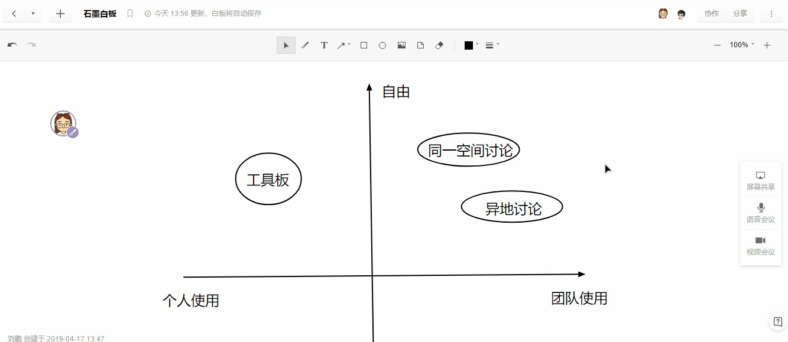Click the 刘鹏 创建于 2019-04-17 footer text
The height and width of the screenshot is (342, 788).
(56, 338)
